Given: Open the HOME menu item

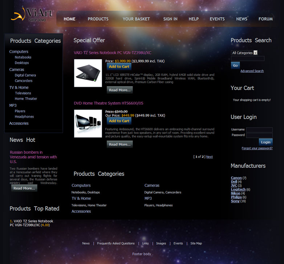Looking at the screenshot, I should [69, 19].
